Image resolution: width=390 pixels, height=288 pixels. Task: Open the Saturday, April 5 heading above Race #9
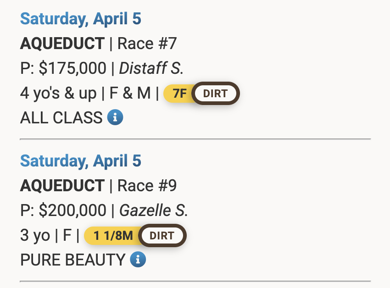tap(81, 161)
